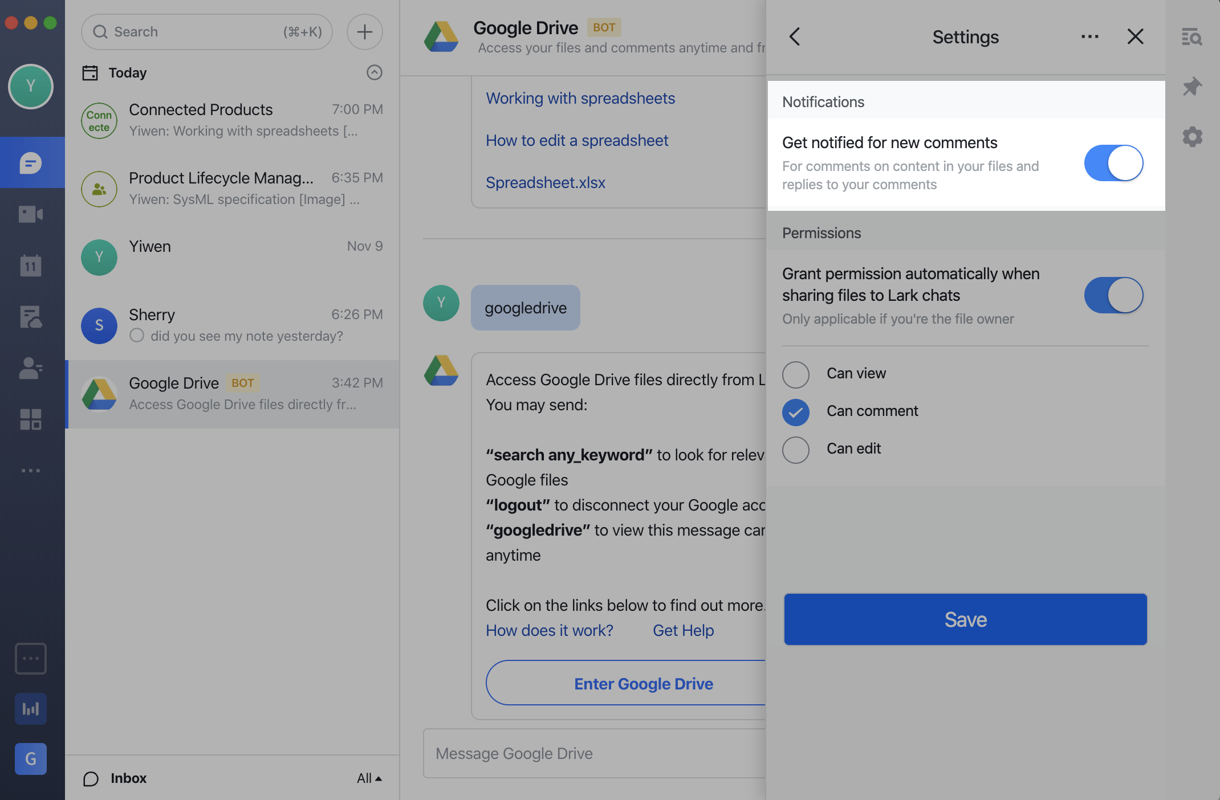1220x800 pixels.
Task: Select the Can view radio option
Action: pyautogui.click(x=796, y=374)
